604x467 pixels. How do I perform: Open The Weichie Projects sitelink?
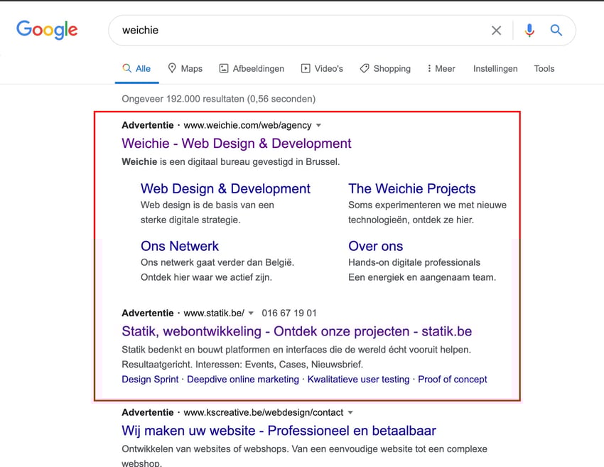[411, 188]
